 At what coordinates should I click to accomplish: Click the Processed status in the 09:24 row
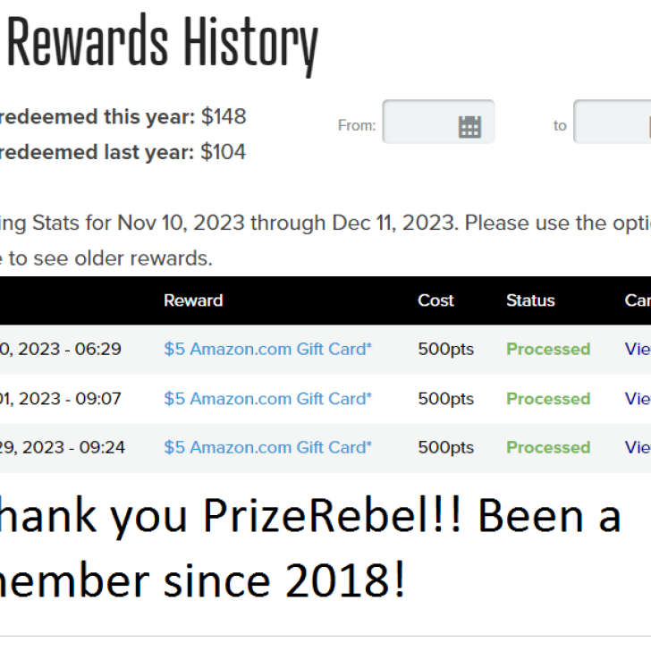point(548,447)
